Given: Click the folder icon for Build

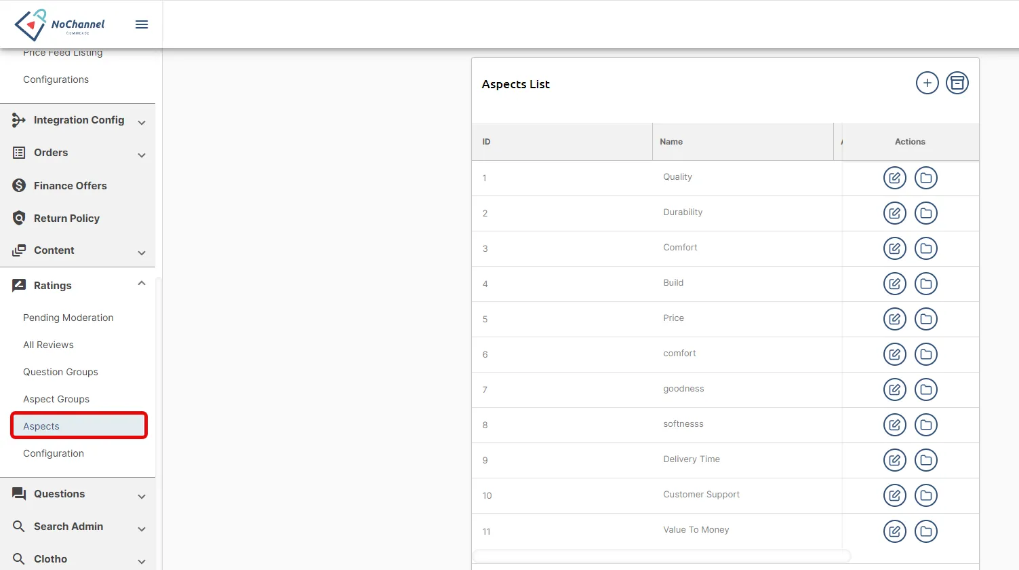Looking at the screenshot, I should [925, 284].
